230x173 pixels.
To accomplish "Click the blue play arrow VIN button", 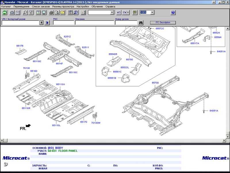I will click(47, 23).
